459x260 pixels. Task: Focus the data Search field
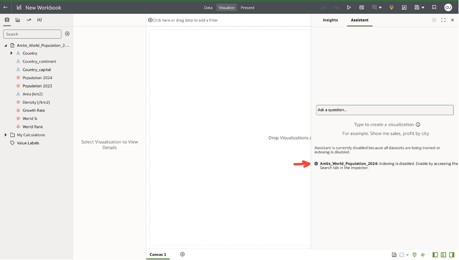[x=32, y=34]
